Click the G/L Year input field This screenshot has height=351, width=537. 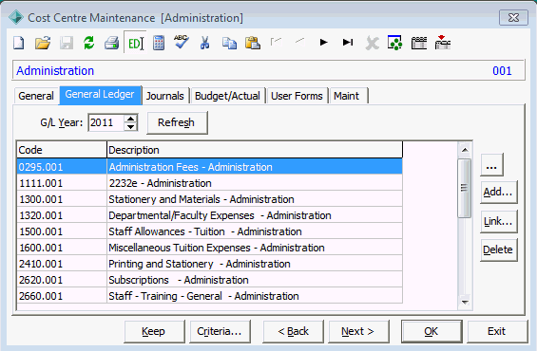105,122
